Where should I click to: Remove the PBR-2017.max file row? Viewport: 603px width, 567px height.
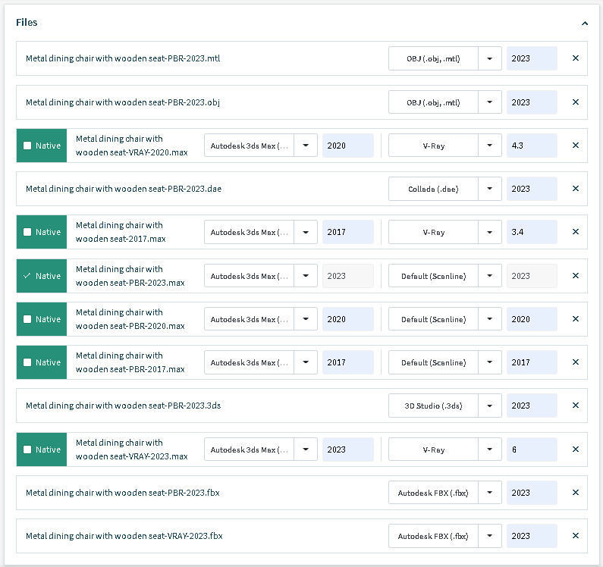click(x=575, y=362)
